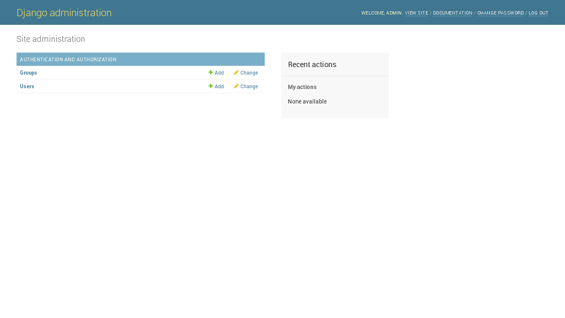Image resolution: width=565 pixels, height=318 pixels.
Task: Follow the View Site link
Action: point(417,13)
